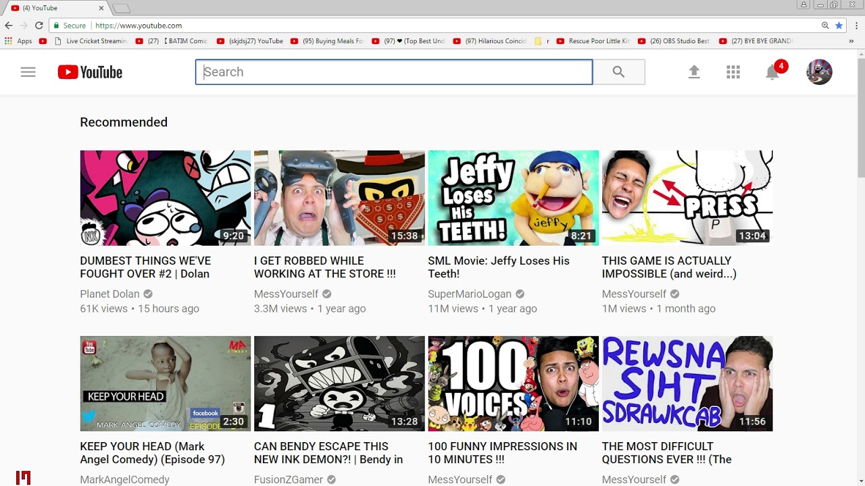
Task: Open the OBS Studio Best bookmark
Action: point(674,41)
